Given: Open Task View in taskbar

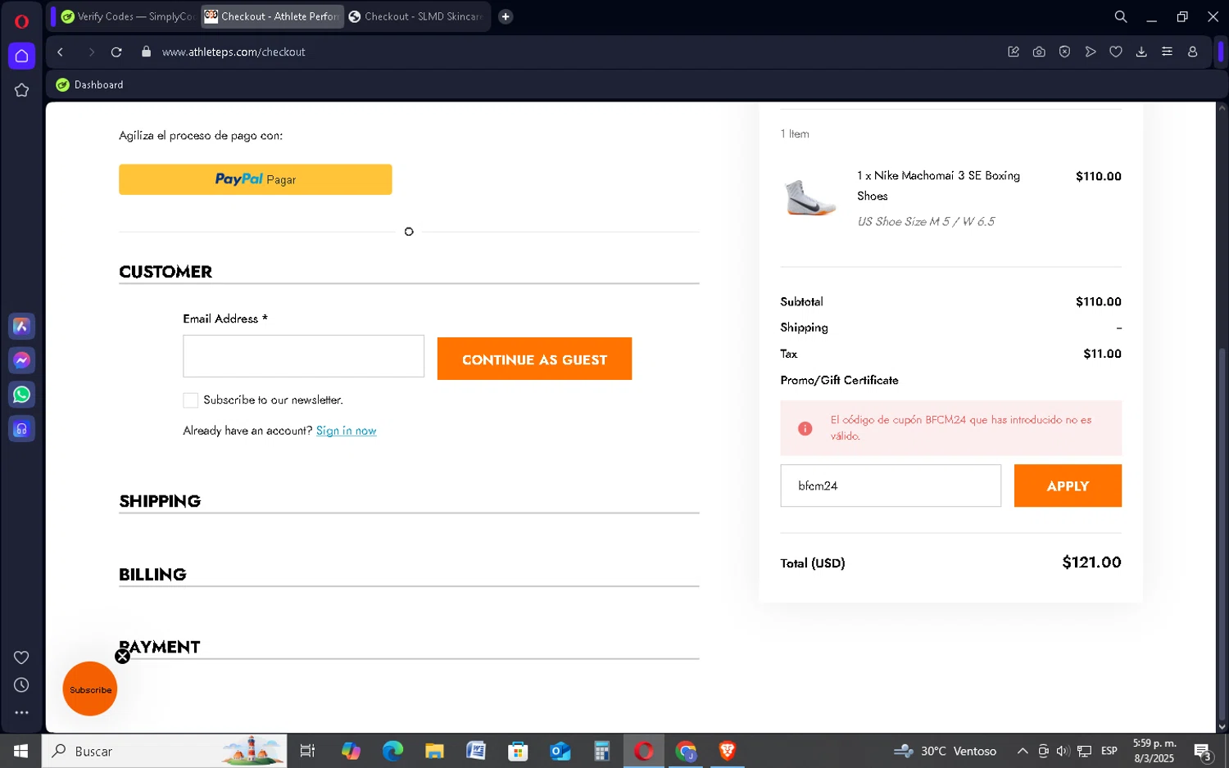Looking at the screenshot, I should pos(308,751).
